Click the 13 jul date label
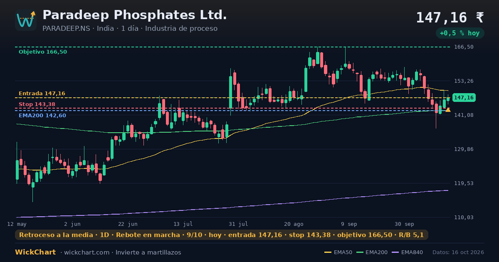The width and height of the screenshot is (499, 262). click(183, 224)
